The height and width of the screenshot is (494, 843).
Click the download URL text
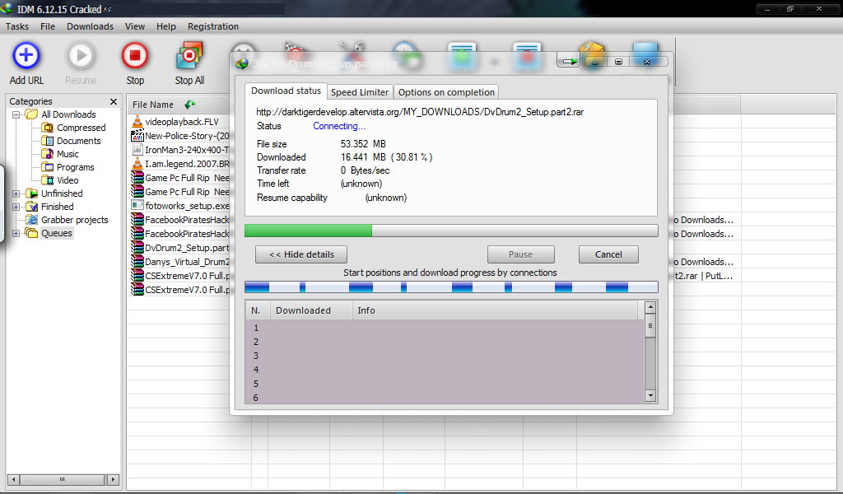420,112
